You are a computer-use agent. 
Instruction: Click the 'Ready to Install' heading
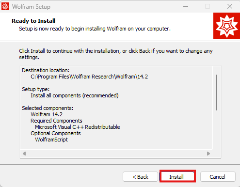[x=33, y=21]
